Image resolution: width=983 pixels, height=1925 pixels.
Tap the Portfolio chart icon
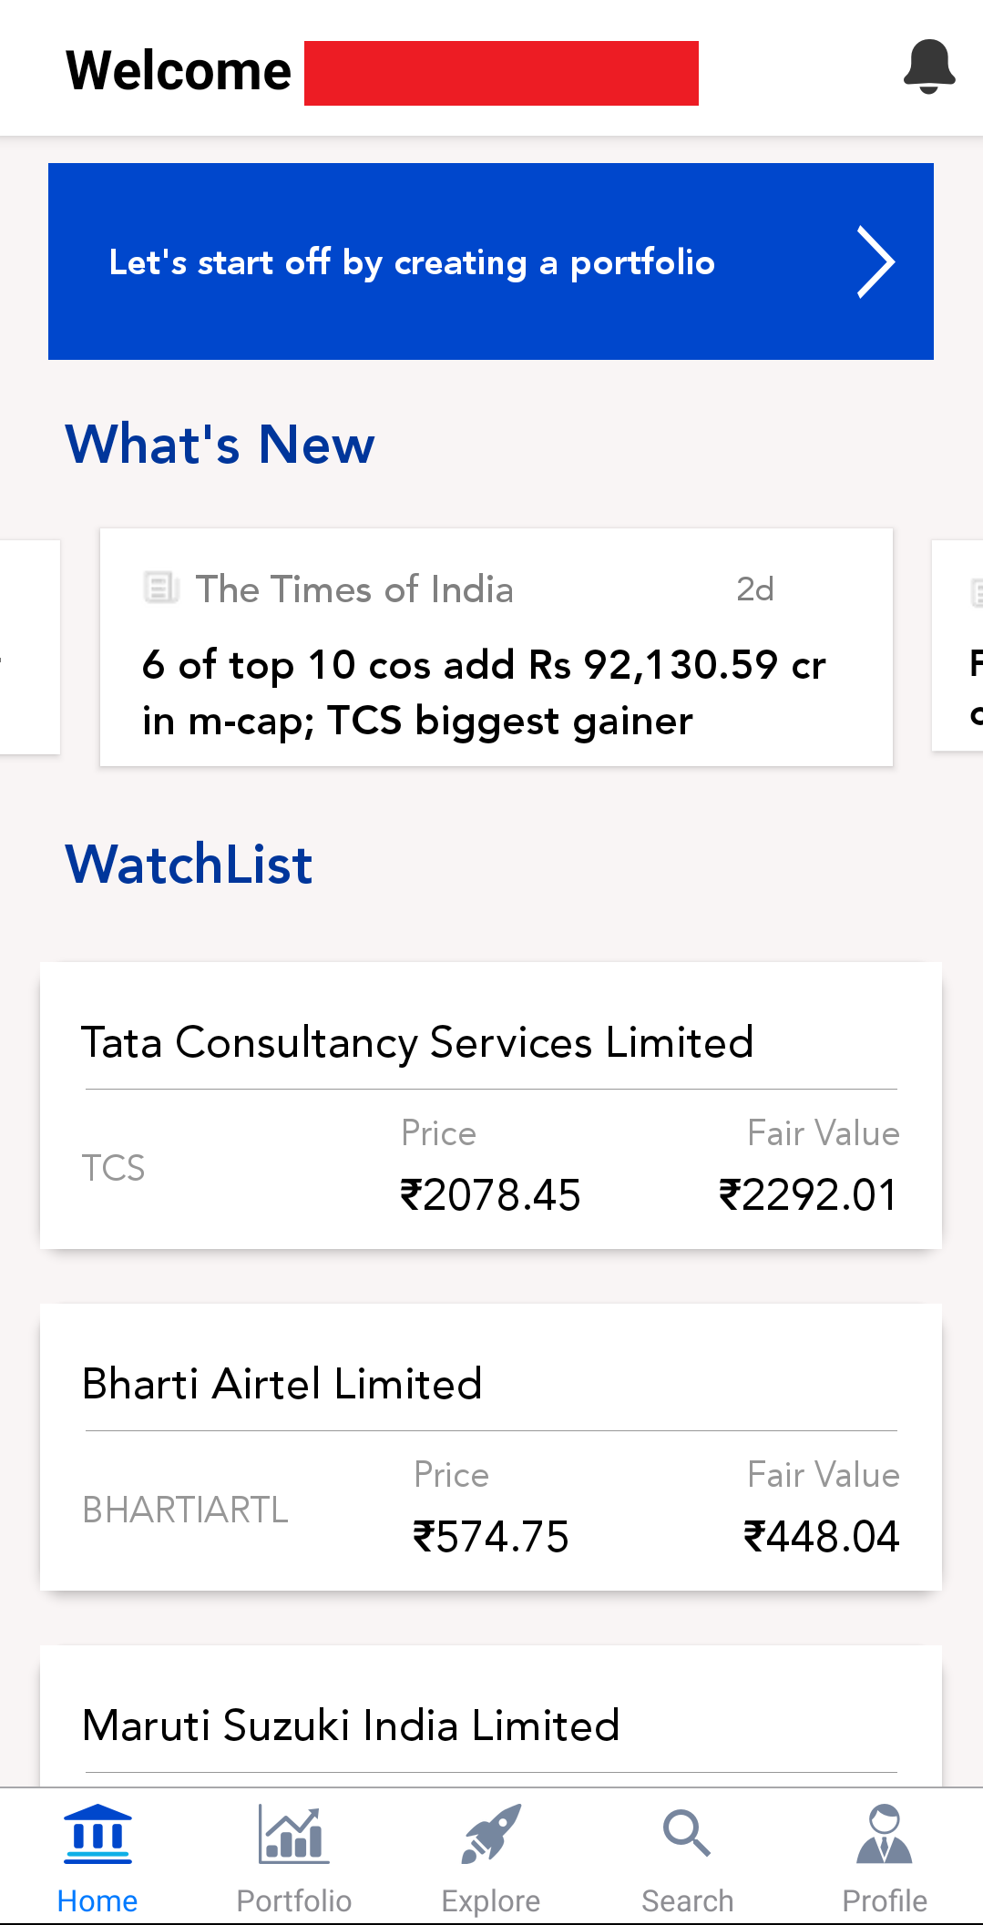click(x=293, y=1835)
